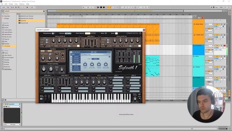The image size is (232, 131).
Task: Enable the Distort effect checkbox
Action: coord(71,59)
